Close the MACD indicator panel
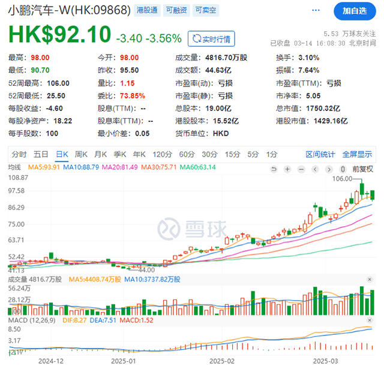Viewport: 384px width, 366px height. click(370, 320)
